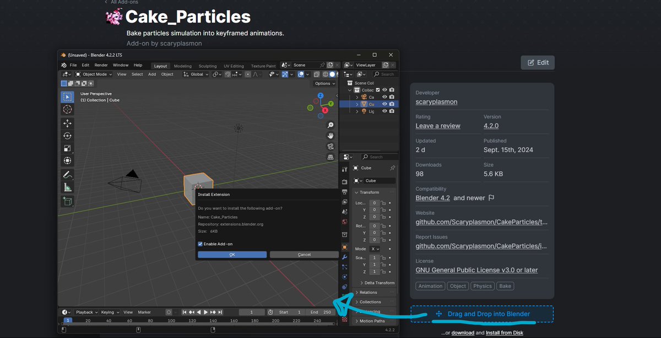The width and height of the screenshot is (661, 338).
Task: Switch to the Sculpting workspace tab
Action: pos(208,66)
